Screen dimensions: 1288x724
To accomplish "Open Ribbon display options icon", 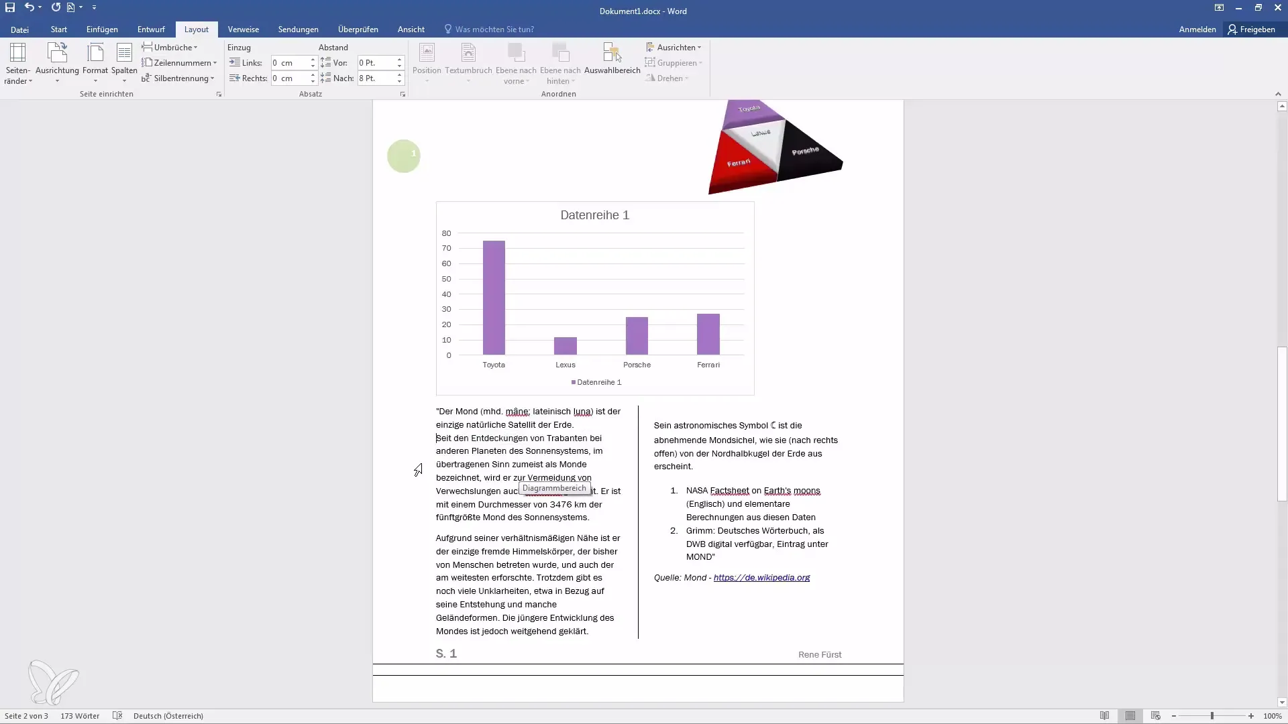I will tap(1219, 7).
